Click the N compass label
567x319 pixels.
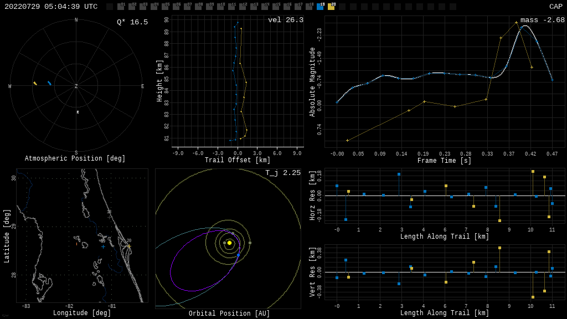[x=76, y=20]
